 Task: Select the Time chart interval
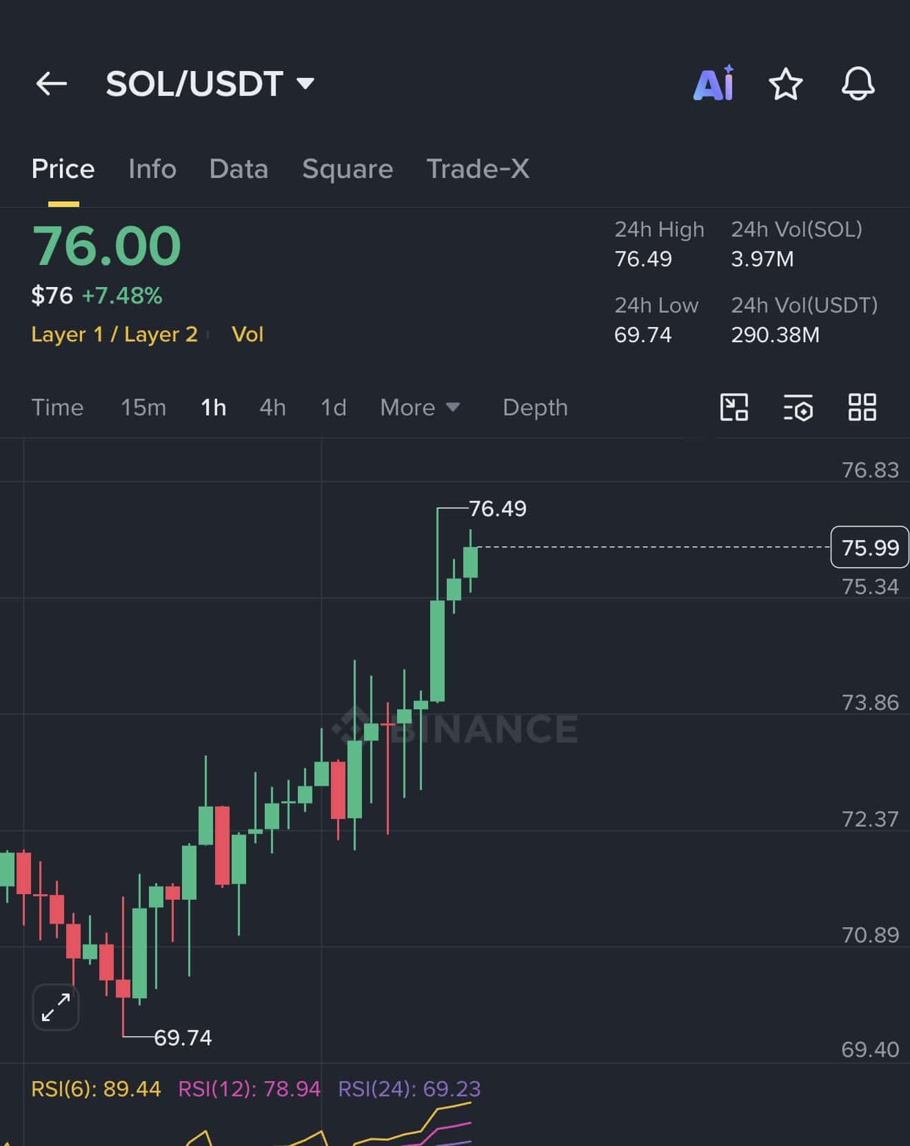pyautogui.click(x=57, y=407)
